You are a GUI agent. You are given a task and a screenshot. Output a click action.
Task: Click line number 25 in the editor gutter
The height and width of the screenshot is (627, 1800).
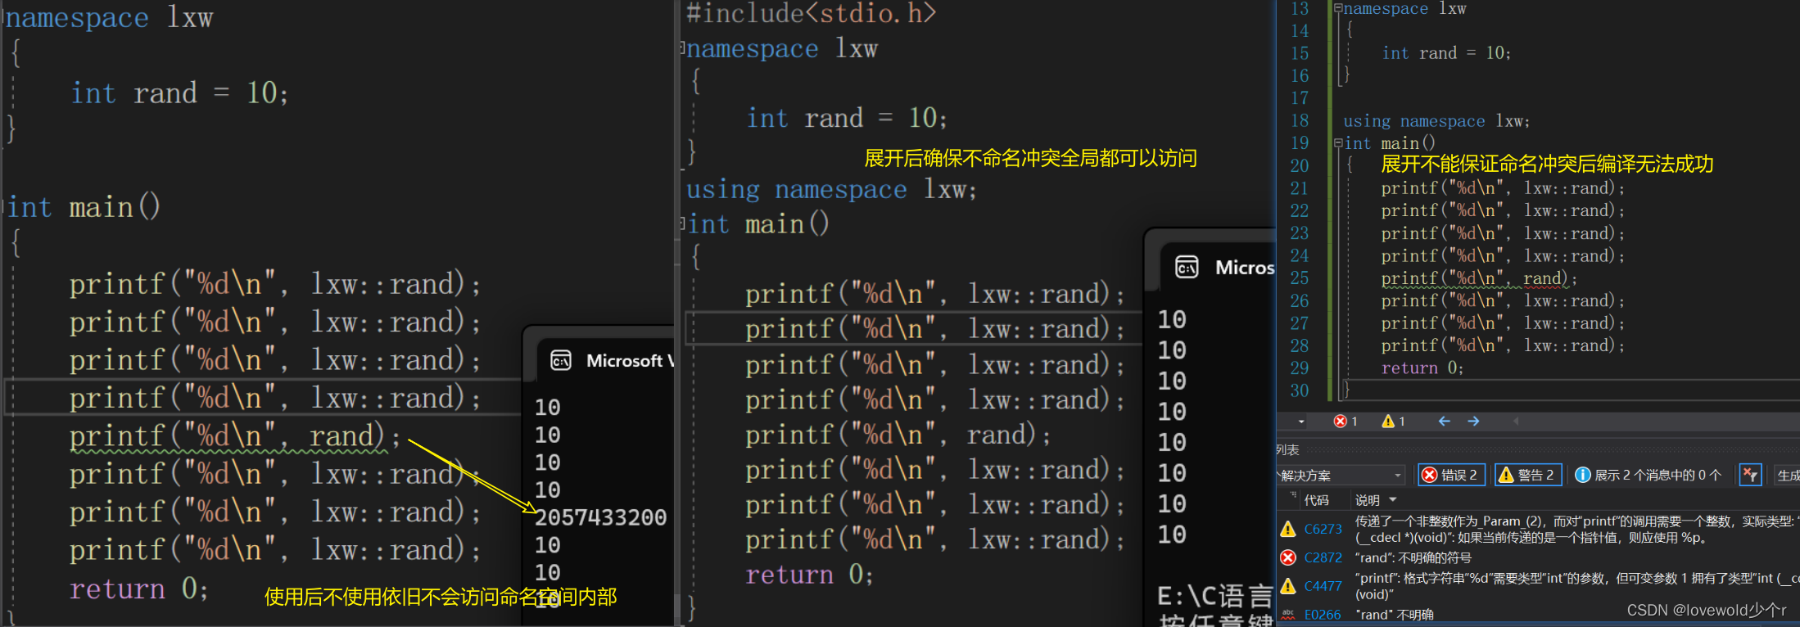click(1300, 278)
